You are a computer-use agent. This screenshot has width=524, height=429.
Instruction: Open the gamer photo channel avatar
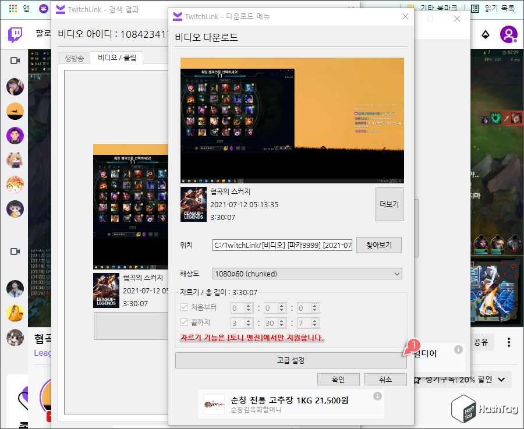15,289
